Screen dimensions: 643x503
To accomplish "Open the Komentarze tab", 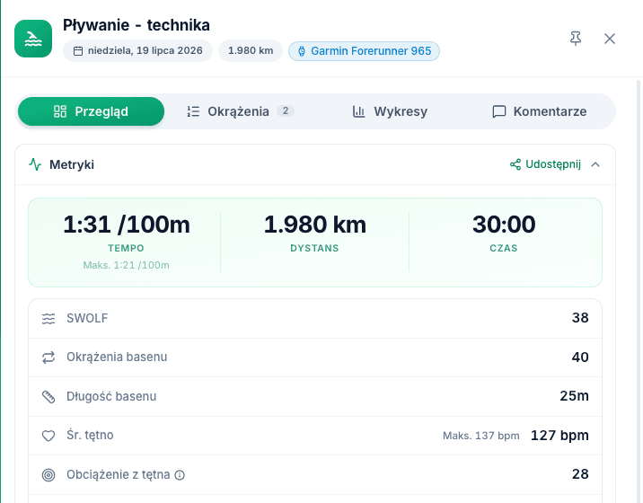I will click(x=539, y=111).
